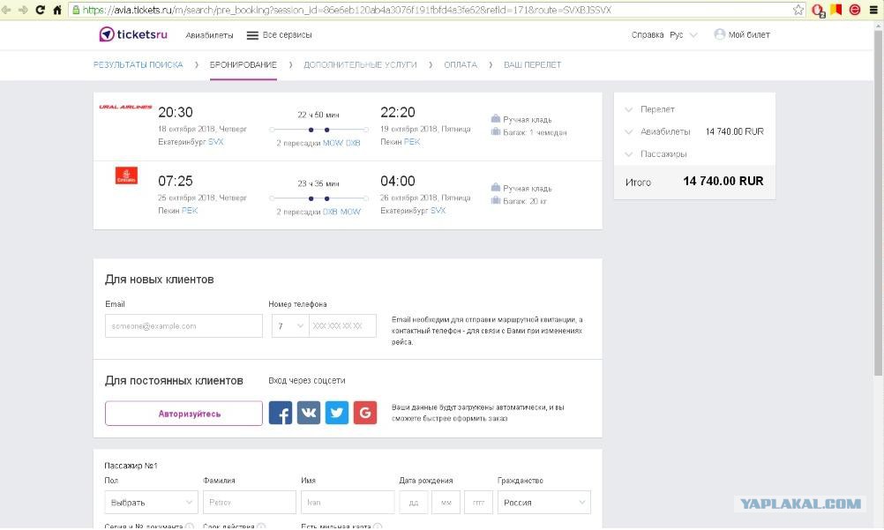The image size is (884, 530).
Task: Click the Emirates airline logo
Action: coord(126,175)
